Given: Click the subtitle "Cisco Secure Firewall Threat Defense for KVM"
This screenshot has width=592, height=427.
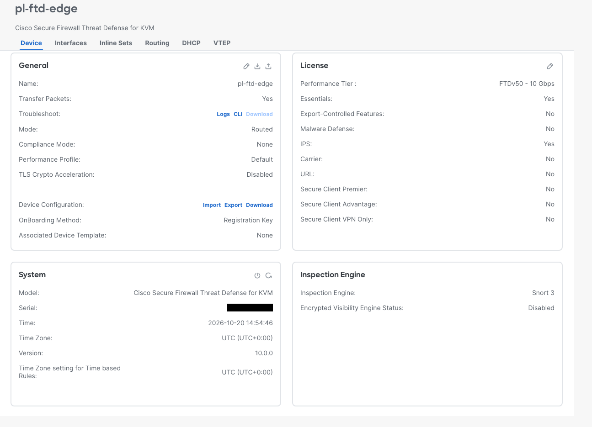Looking at the screenshot, I should point(85,28).
